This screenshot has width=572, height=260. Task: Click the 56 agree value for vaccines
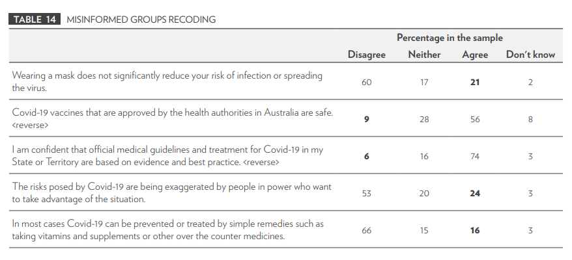tap(474, 120)
